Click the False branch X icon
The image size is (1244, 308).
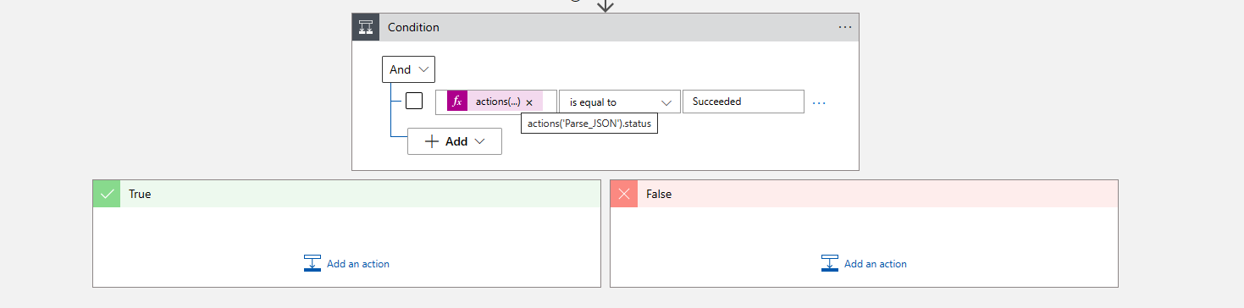tap(624, 194)
